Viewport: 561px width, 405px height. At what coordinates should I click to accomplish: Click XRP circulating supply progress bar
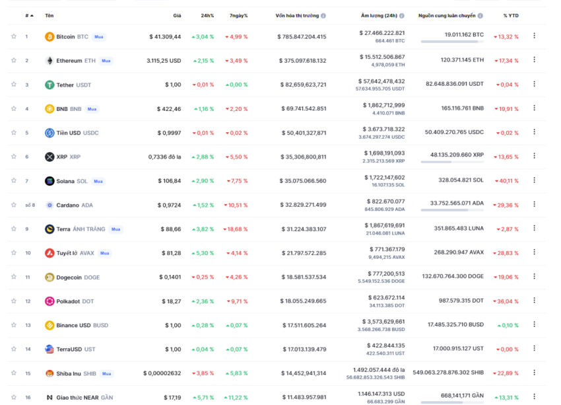pos(452,163)
